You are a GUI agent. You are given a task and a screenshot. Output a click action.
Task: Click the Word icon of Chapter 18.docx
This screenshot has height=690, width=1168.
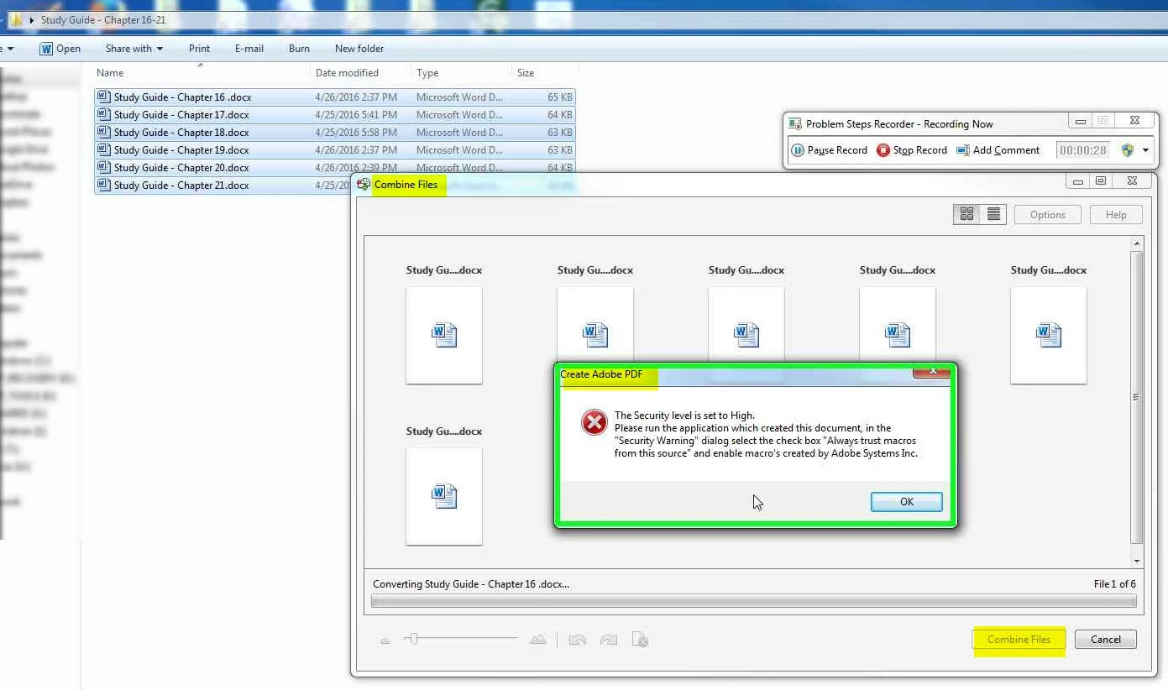(104, 132)
